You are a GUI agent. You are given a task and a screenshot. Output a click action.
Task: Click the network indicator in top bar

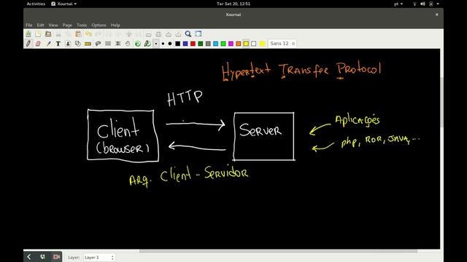click(x=414, y=4)
